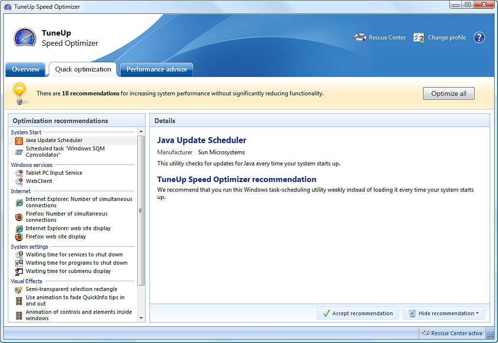Click the Change profile link
This screenshot has height=343, width=498.
[447, 37]
